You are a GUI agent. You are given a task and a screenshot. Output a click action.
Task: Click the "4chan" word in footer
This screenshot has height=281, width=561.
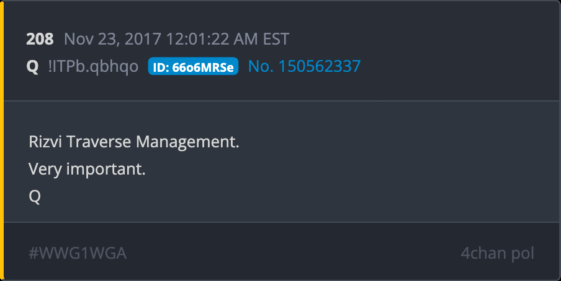tap(483, 253)
